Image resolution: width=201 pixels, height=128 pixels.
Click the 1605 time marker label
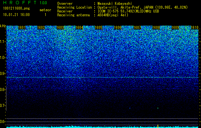[98, 28]
